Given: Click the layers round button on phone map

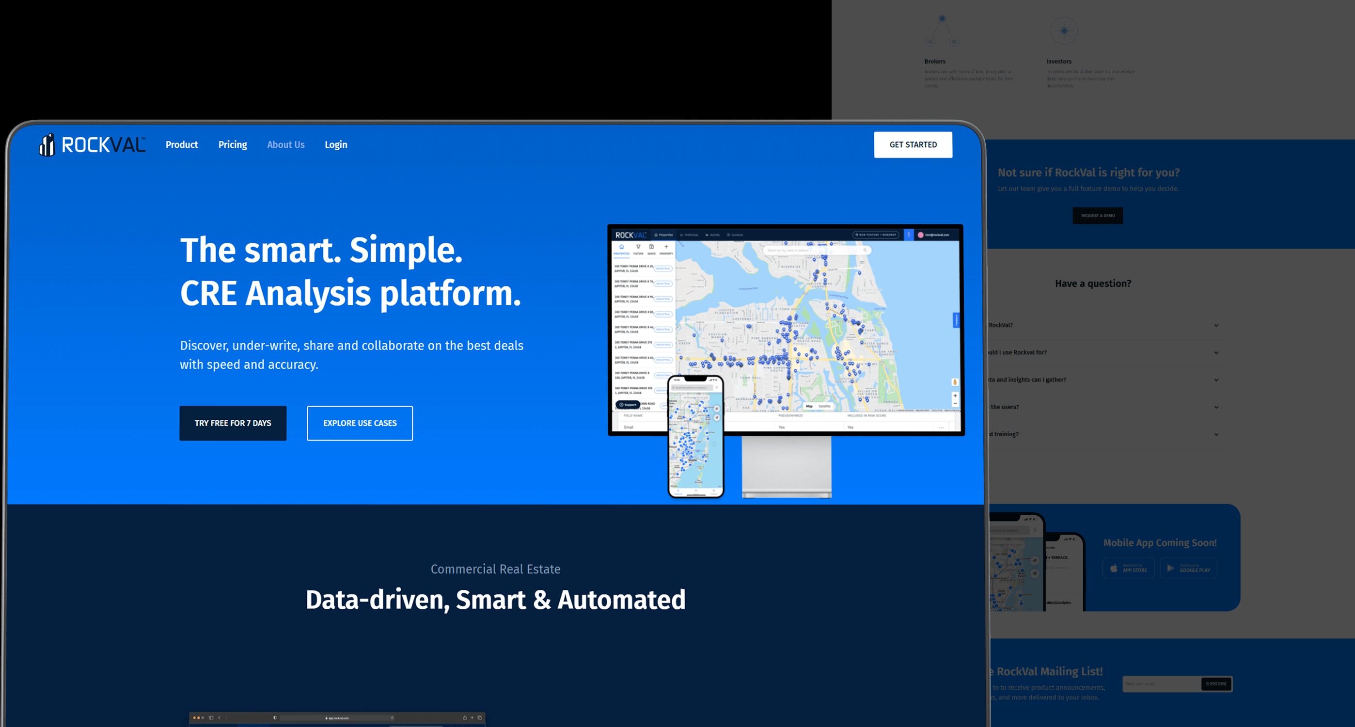Looking at the screenshot, I should point(717,409).
